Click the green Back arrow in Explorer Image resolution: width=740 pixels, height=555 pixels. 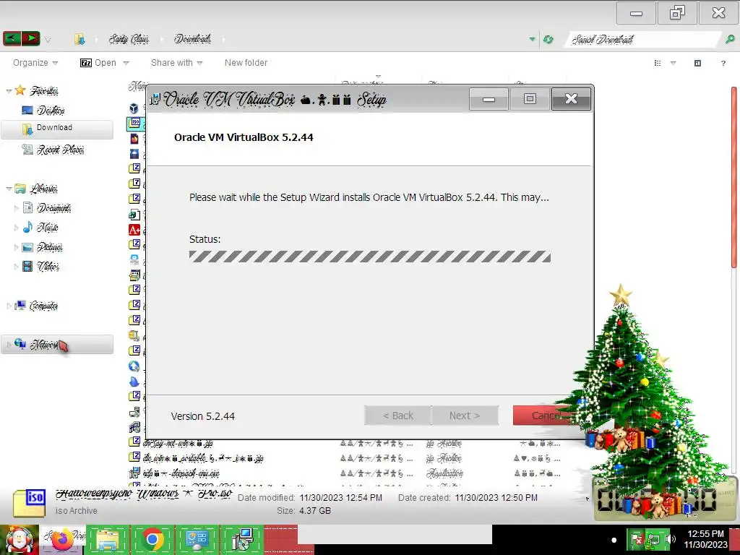click(x=12, y=38)
